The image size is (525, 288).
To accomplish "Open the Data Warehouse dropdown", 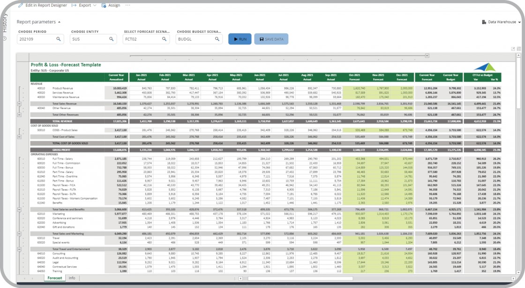I will (502, 22).
